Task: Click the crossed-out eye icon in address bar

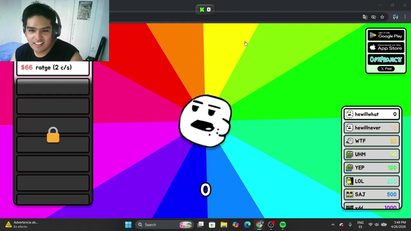Action: tap(373, 17)
